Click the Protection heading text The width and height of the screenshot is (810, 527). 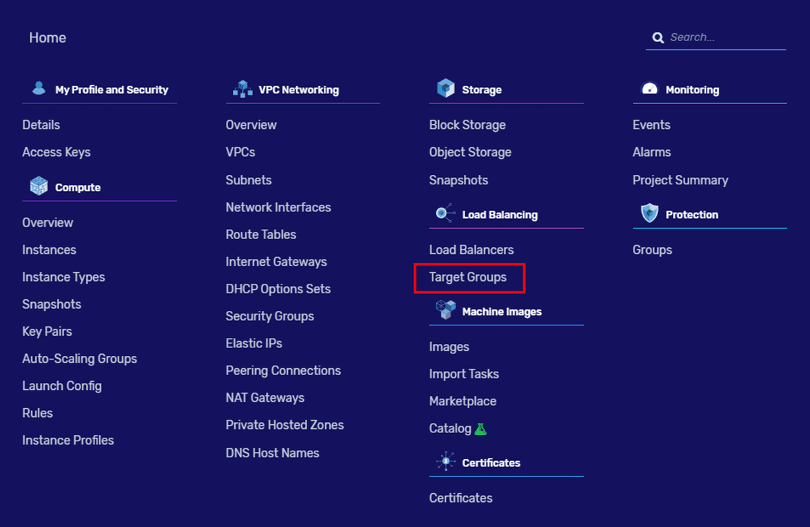[692, 215]
